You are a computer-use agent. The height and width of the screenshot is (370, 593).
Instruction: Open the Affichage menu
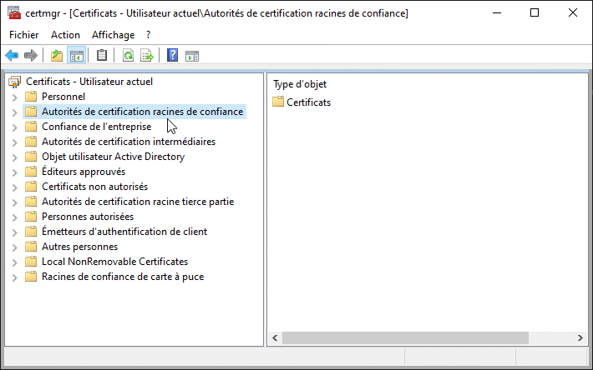tap(113, 34)
